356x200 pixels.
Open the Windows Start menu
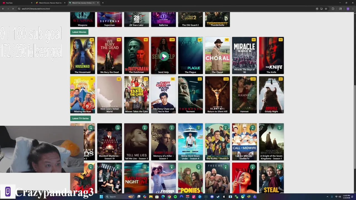101,197
